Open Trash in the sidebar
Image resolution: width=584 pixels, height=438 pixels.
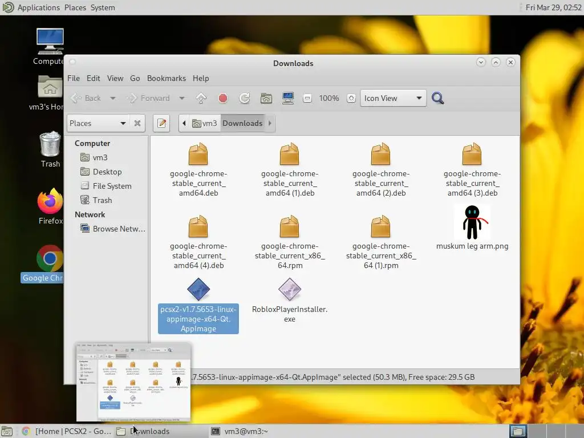tap(96, 200)
